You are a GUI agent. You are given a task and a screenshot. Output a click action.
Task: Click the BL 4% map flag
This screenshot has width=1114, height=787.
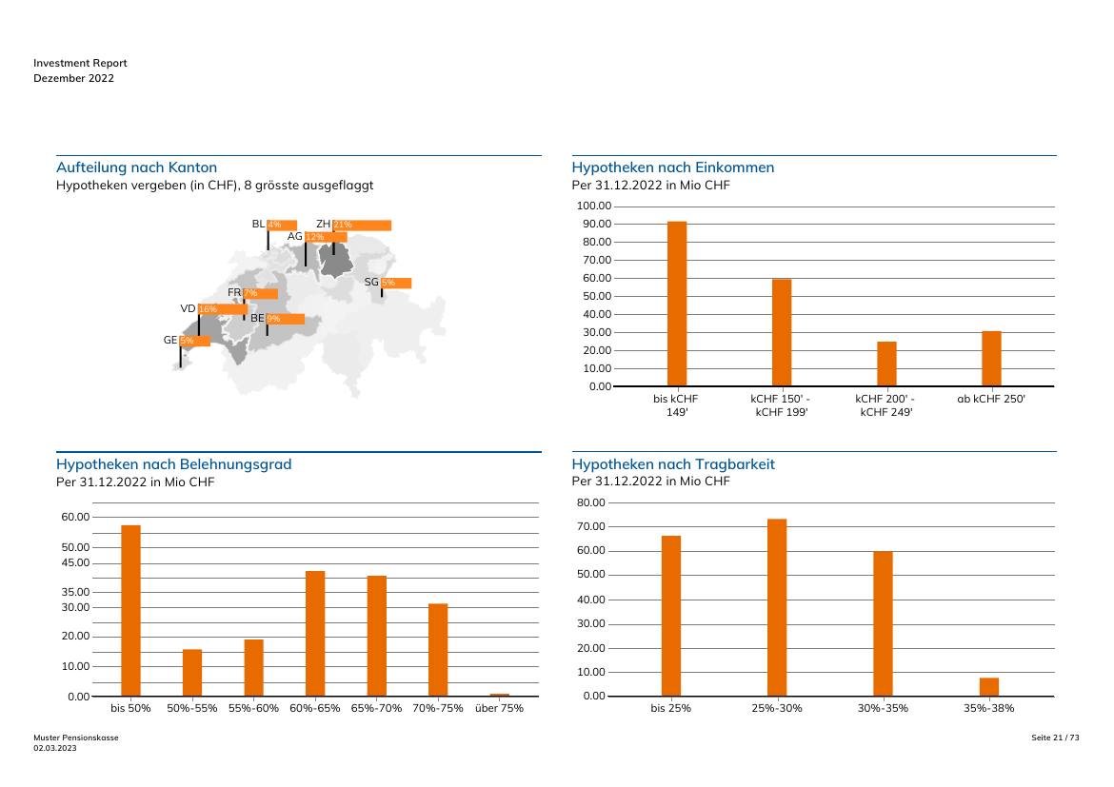pyautogui.click(x=281, y=226)
